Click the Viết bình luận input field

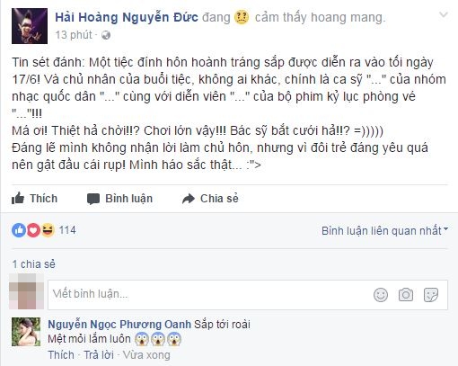pyautogui.click(x=248, y=295)
